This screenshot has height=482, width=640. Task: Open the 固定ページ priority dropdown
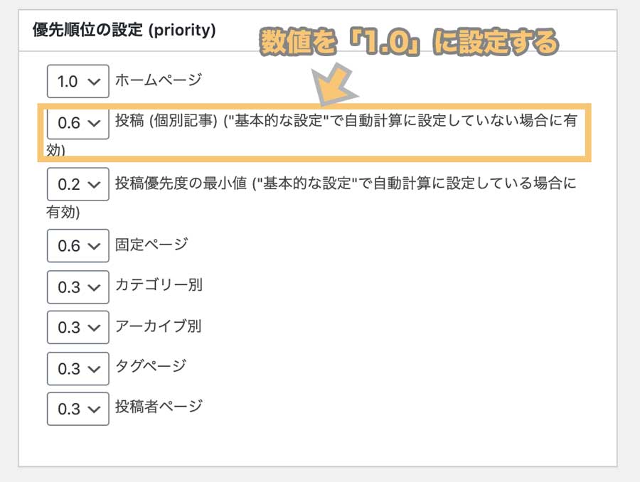pyautogui.click(x=78, y=246)
